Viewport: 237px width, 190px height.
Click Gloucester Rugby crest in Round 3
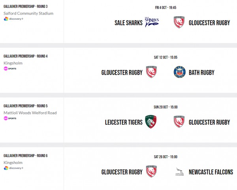180,23
